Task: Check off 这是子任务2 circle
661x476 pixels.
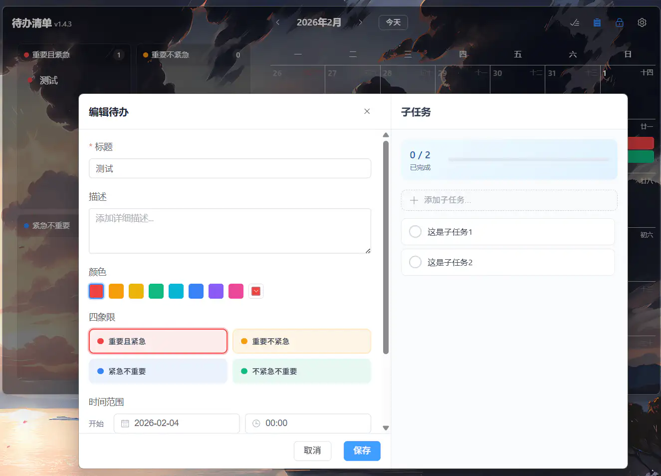Action: pos(415,262)
